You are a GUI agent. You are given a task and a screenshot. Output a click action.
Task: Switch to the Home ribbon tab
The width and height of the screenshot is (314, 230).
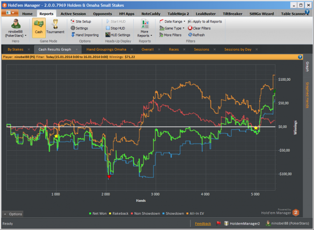click(27, 14)
